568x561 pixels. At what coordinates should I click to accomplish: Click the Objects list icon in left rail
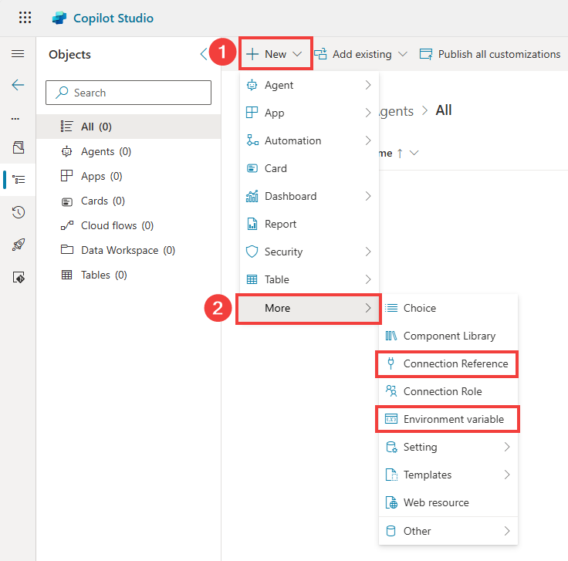[18, 179]
